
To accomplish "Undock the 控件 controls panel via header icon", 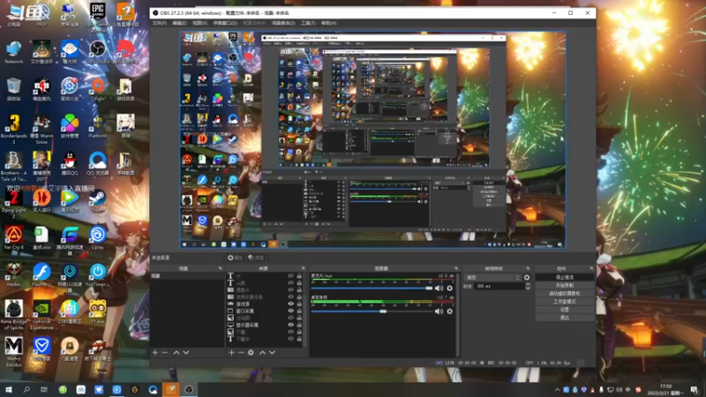I will coord(591,269).
